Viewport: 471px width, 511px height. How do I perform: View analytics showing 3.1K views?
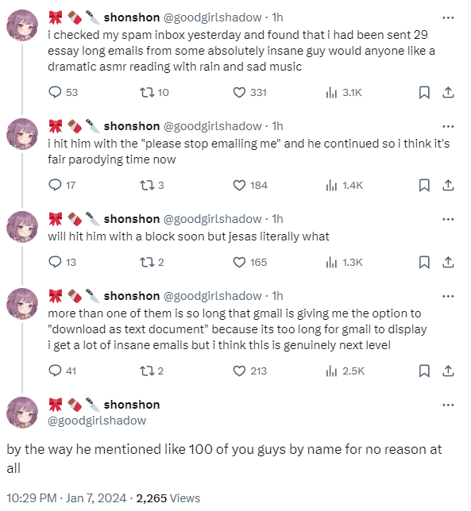click(344, 93)
